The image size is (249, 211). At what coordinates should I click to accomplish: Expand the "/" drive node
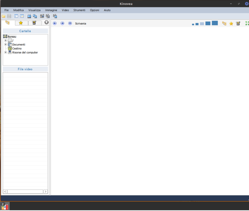(5, 40)
